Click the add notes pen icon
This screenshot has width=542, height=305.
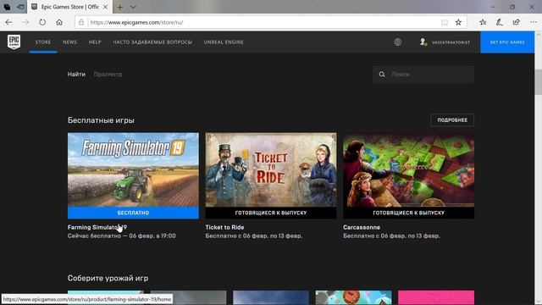pyautogui.click(x=499, y=23)
